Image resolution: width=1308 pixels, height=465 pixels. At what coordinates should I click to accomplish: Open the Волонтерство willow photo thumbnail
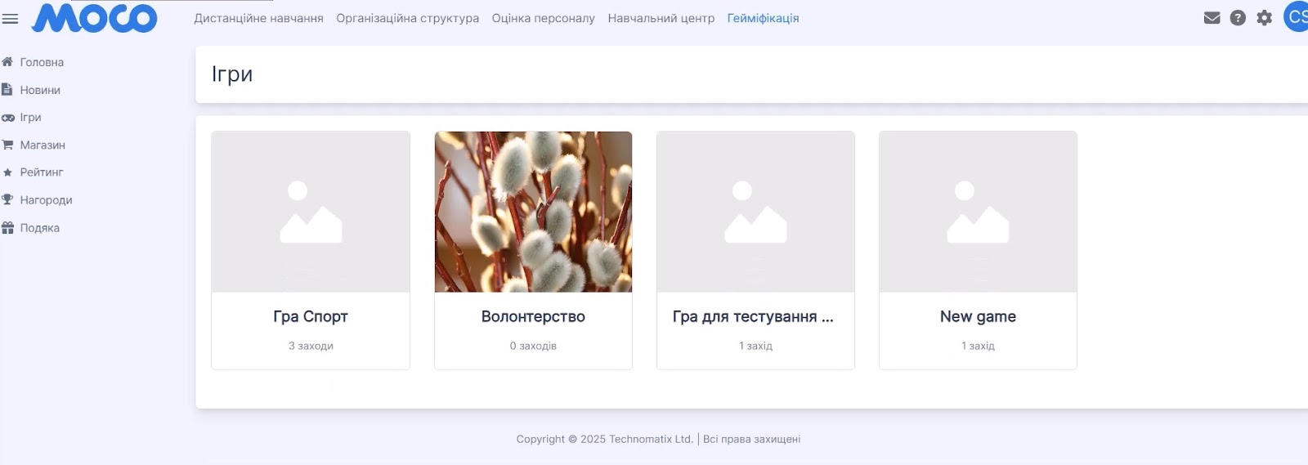533,212
